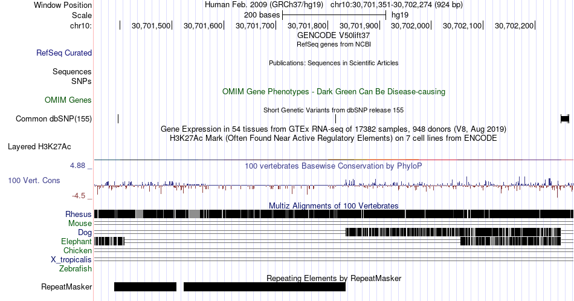The width and height of the screenshot is (574, 301).
Task: Select the Zebrafish alignment label
Action: click(x=76, y=268)
